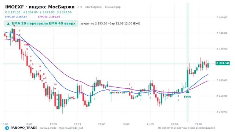Click the 22:00 time axis label

(102, 124)
